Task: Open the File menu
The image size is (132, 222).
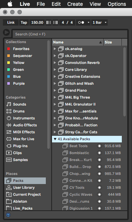Action: point(41,4)
